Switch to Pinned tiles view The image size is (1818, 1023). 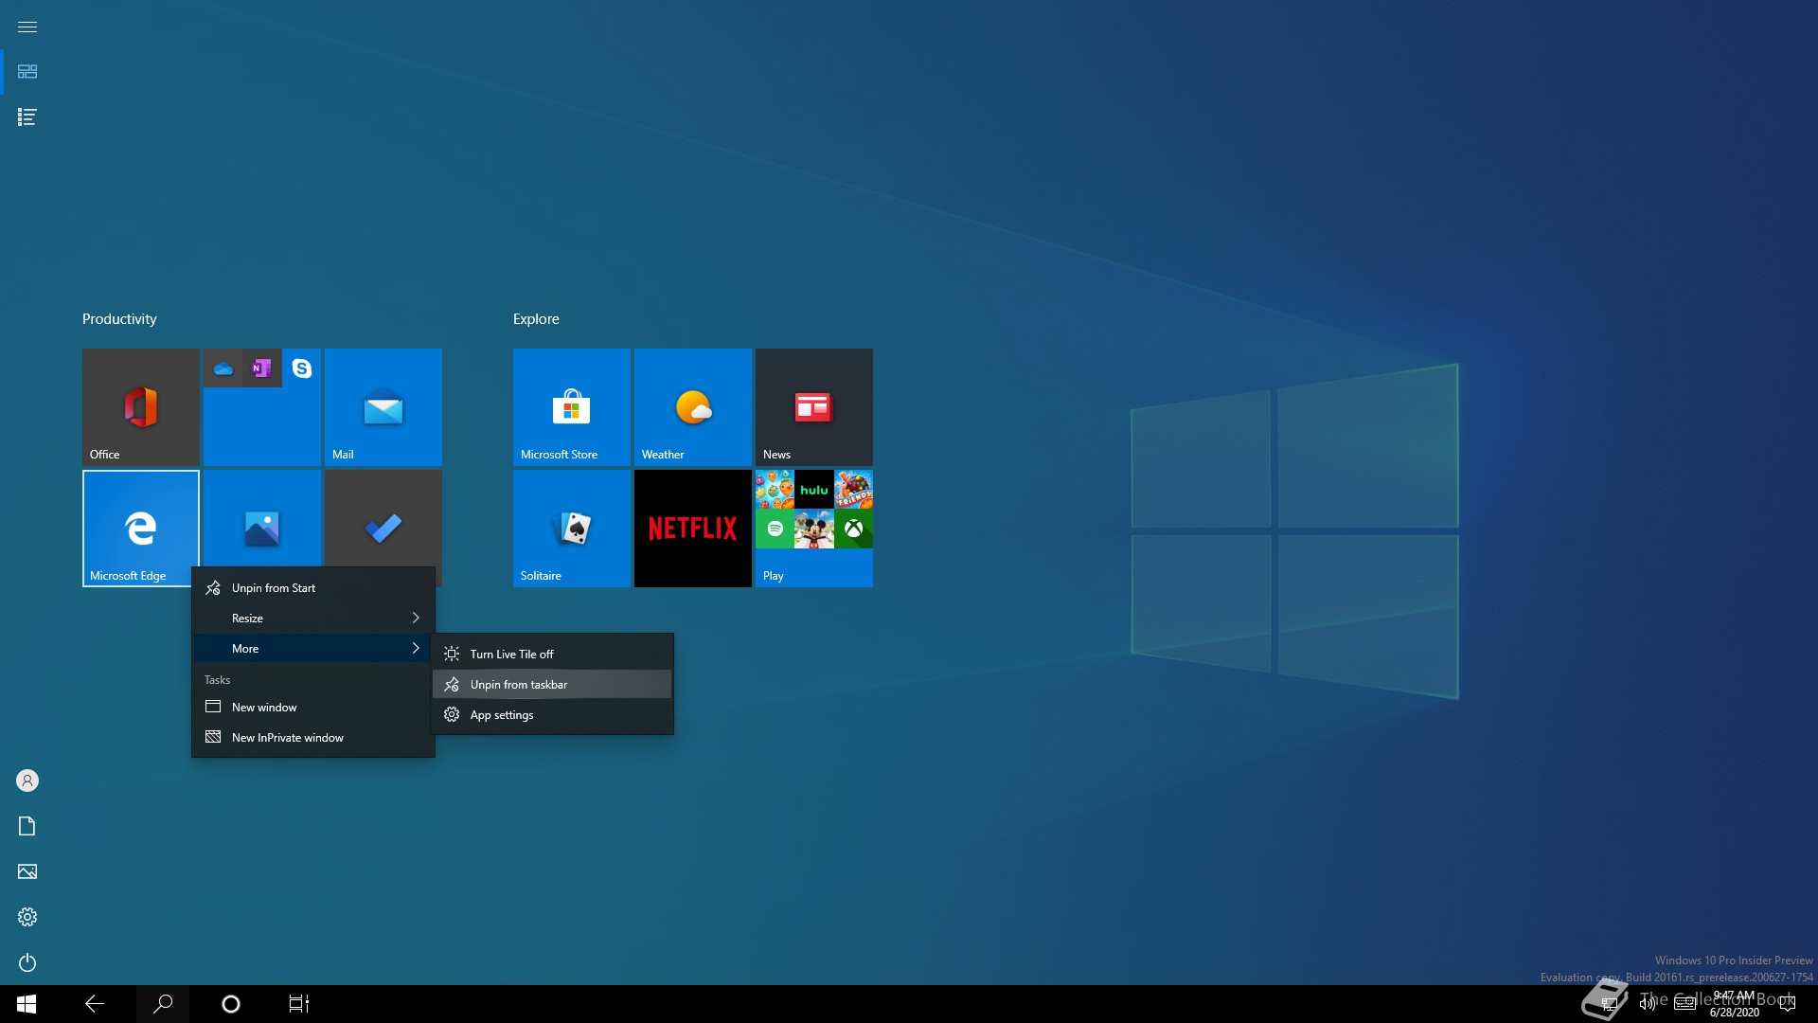(x=27, y=72)
